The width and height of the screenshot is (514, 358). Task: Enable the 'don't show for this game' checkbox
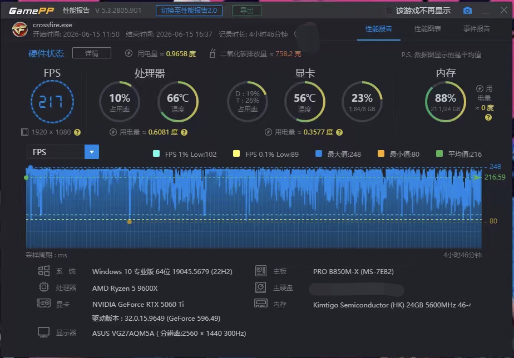[x=389, y=11]
